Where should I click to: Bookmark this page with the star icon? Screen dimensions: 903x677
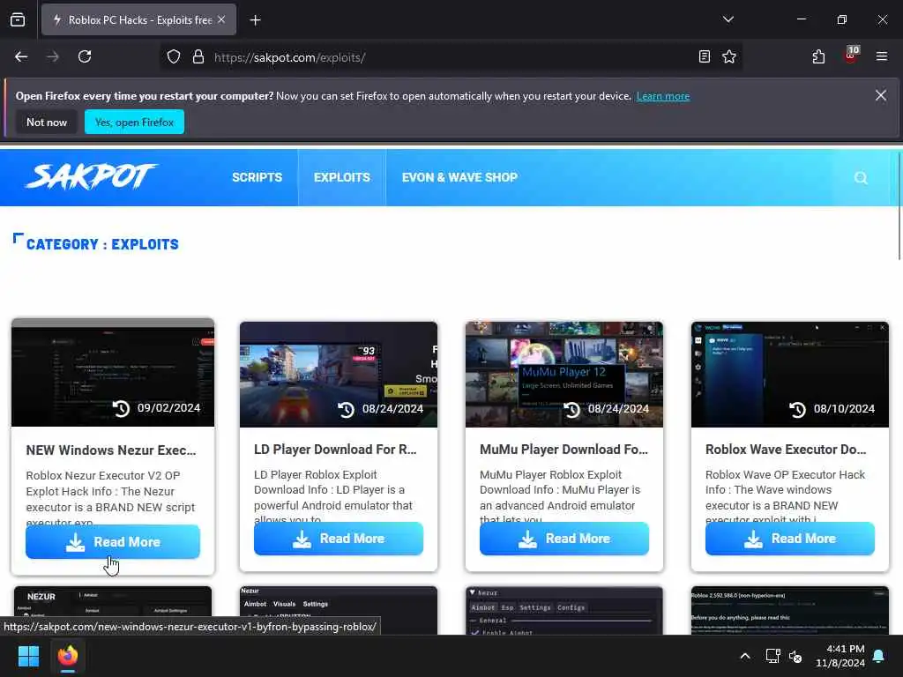click(729, 56)
